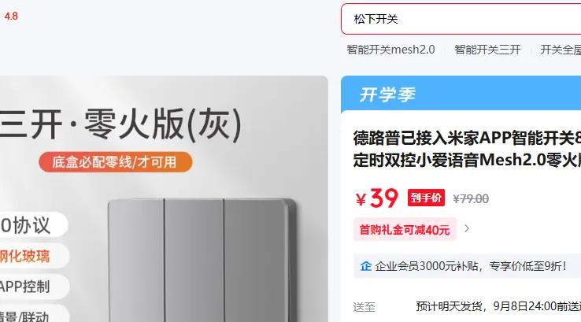Expand coupon details with the chevron arrow
The height and width of the screenshot is (322, 581).
coord(467,229)
